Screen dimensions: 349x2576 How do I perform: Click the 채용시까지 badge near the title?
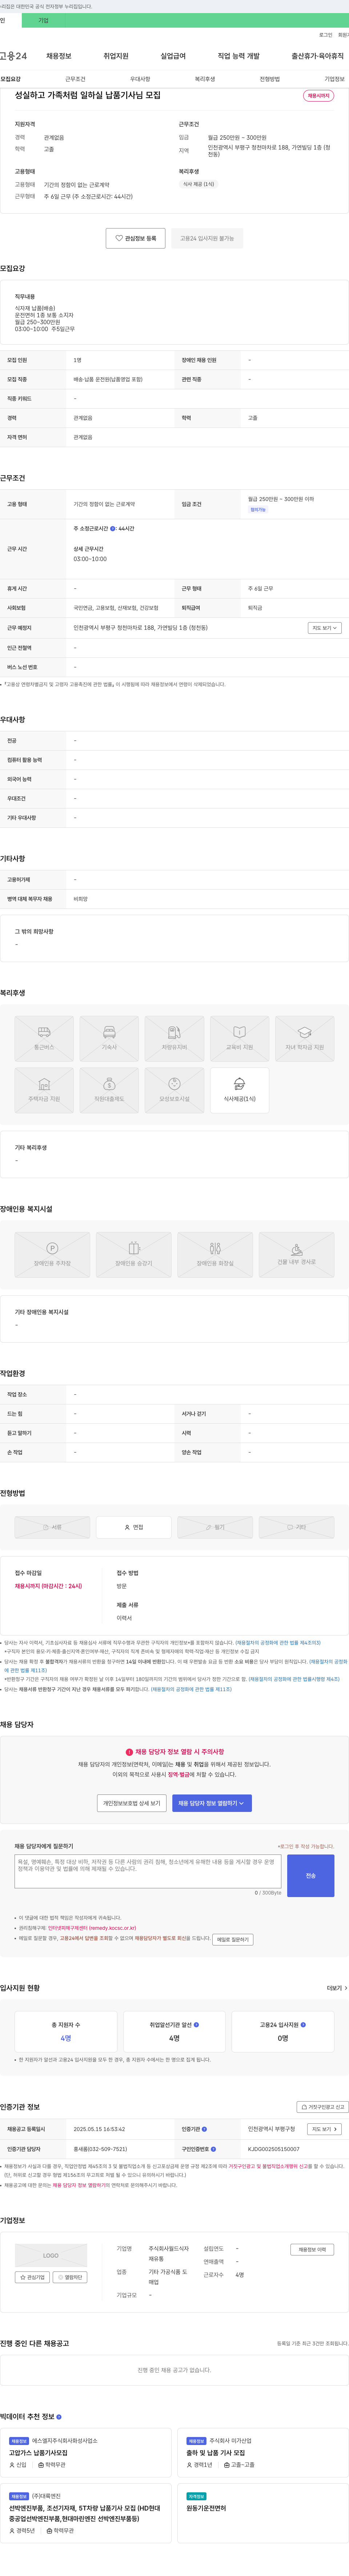319,96
